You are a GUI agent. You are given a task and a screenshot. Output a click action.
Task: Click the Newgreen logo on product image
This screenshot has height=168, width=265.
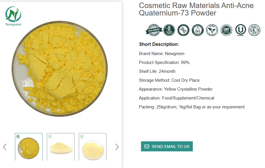coord(13,16)
